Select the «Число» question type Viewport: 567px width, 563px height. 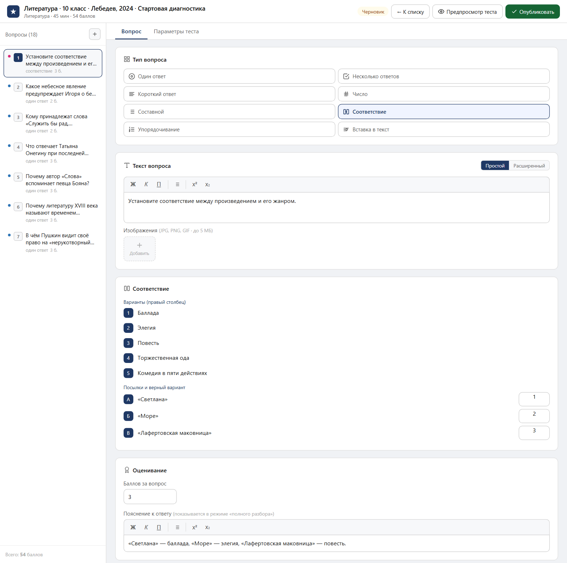pyautogui.click(x=444, y=94)
